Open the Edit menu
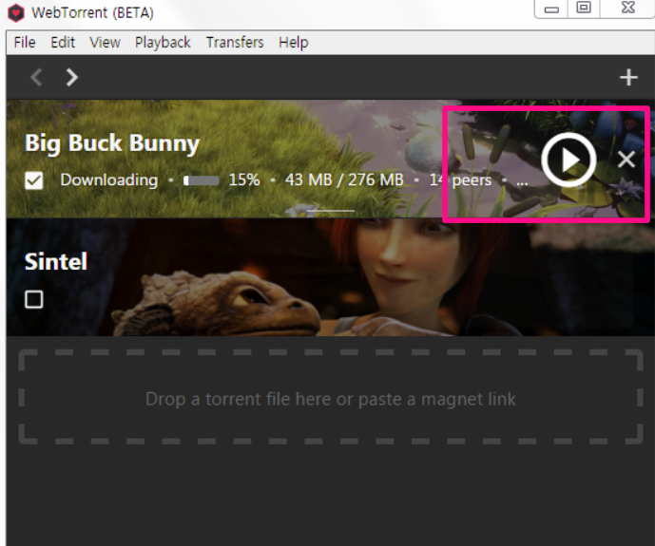The height and width of the screenshot is (546, 655). (63, 42)
